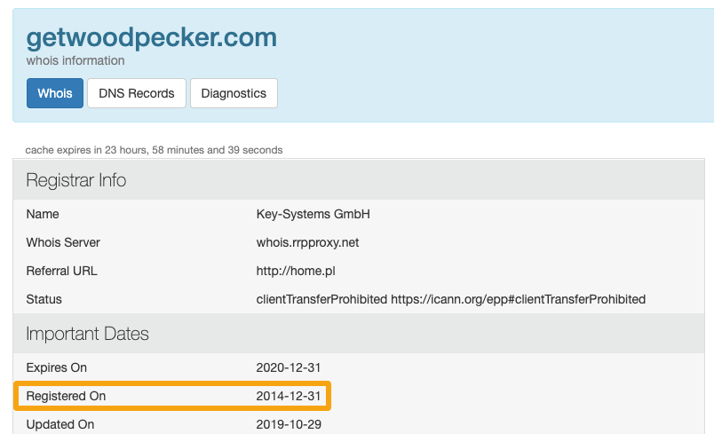Click the expiry date 2020-12-31
Screen dimensions: 714x434
[288, 367]
